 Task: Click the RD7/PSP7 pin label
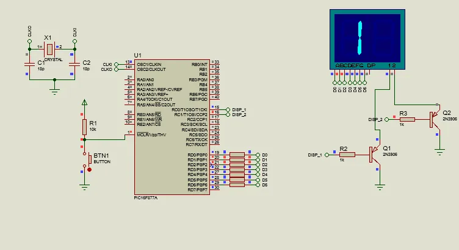(198, 190)
